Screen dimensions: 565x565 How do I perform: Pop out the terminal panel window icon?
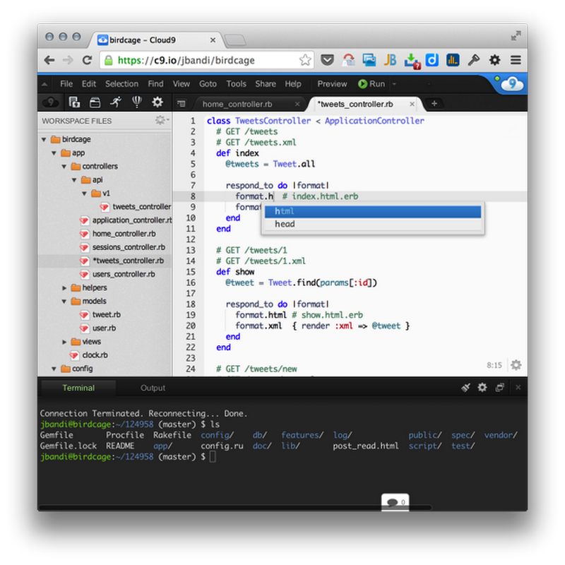tap(500, 387)
